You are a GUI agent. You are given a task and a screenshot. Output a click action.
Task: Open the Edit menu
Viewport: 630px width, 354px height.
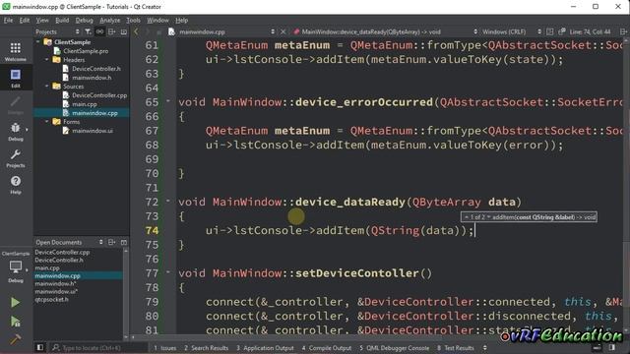click(25, 20)
